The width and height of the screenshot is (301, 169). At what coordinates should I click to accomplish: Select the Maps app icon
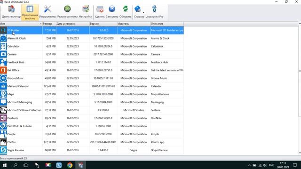(x=3, y=94)
